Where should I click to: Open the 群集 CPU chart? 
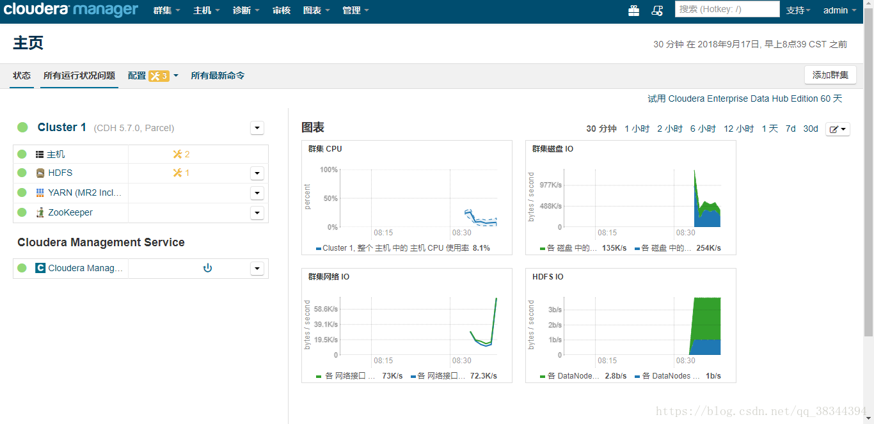click(407, 198)
